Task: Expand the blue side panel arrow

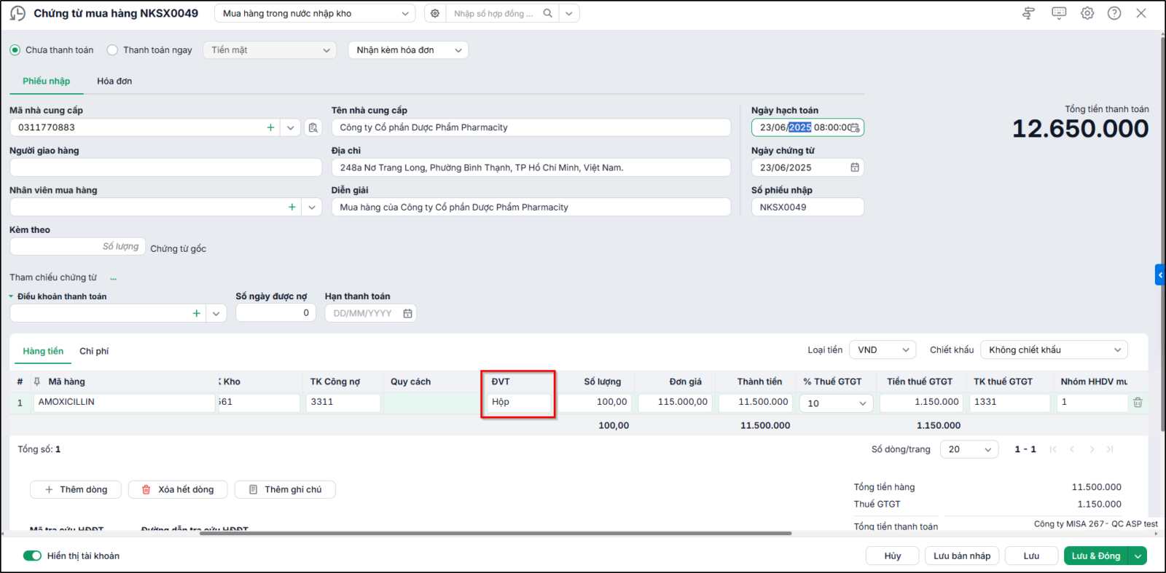Action: pyautogui.click(x=1160, y=274)
